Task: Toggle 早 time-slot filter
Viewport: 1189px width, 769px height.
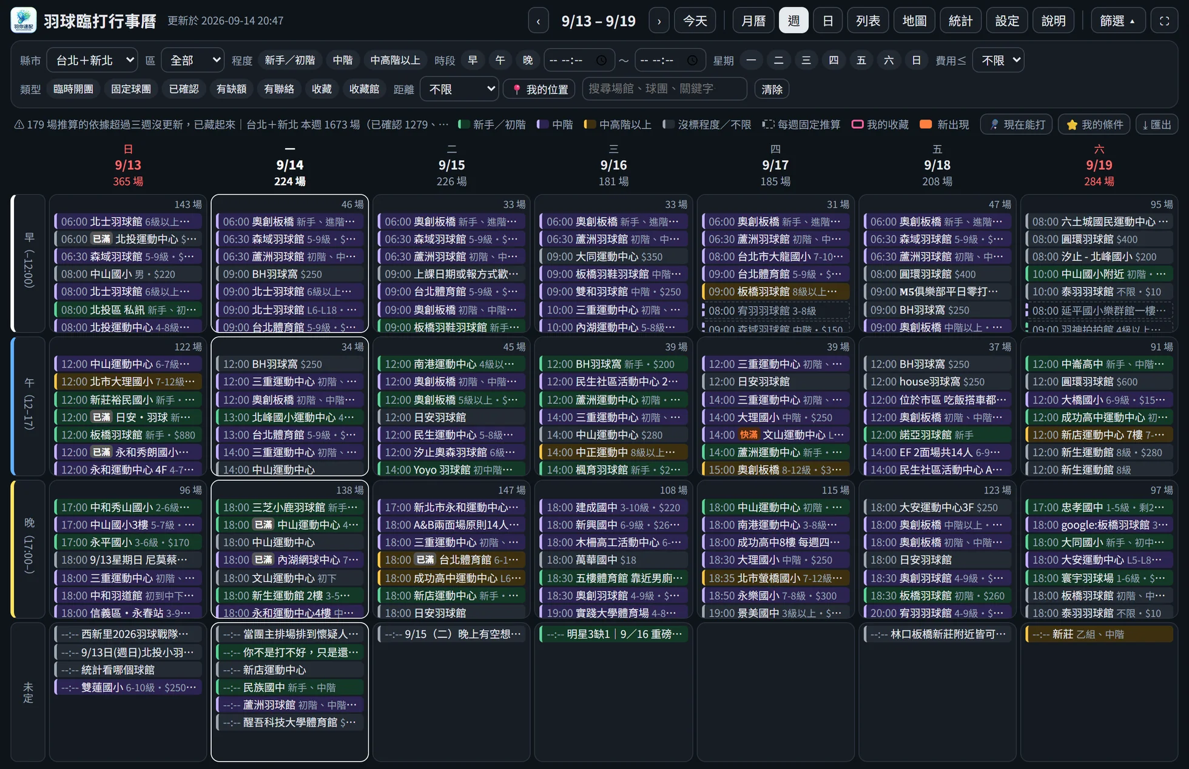Action: coord(473,60)
